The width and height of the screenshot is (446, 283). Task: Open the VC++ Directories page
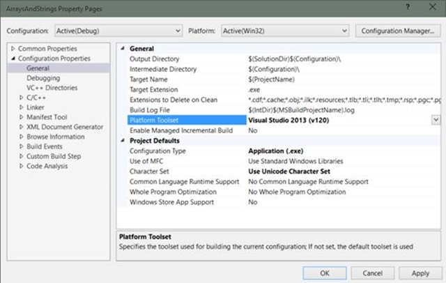pyautogui.click(x=52, y=88)
